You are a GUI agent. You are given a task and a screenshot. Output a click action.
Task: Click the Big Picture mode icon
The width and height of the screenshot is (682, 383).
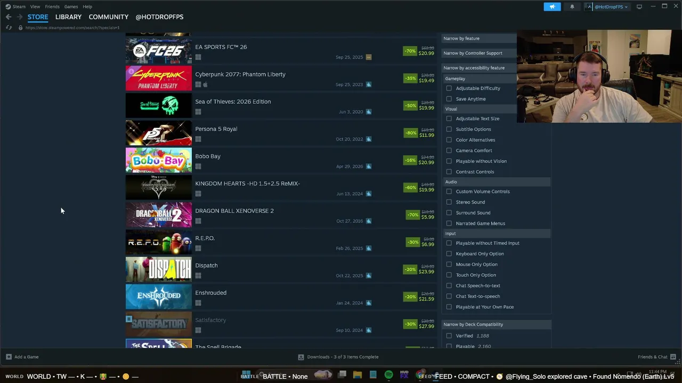pyautogui.click(x=639, y=6)
